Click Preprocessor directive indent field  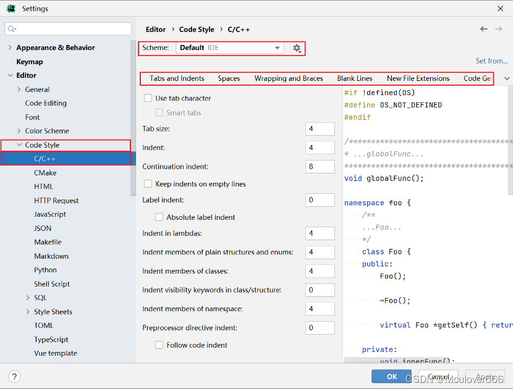[320, 328]
